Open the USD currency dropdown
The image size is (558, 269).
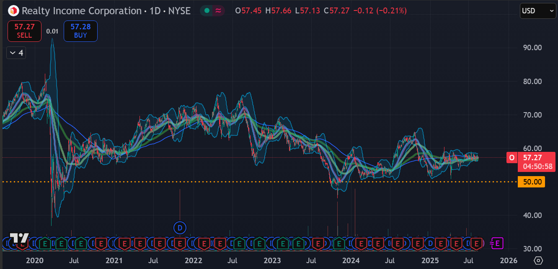click(x=538, y=10)
